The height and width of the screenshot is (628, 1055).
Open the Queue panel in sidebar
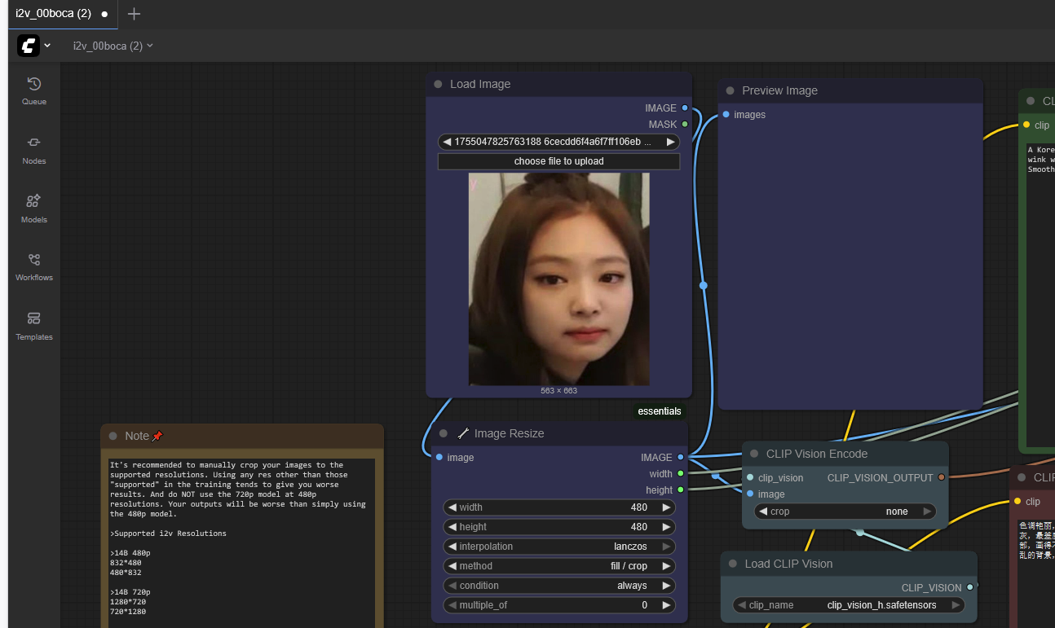[x=34, y=90]
